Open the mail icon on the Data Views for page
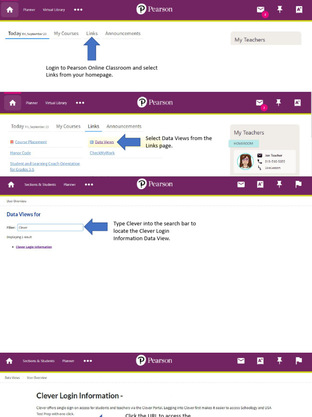The height and width of the screenshot is (417, 312). point(241,184)
